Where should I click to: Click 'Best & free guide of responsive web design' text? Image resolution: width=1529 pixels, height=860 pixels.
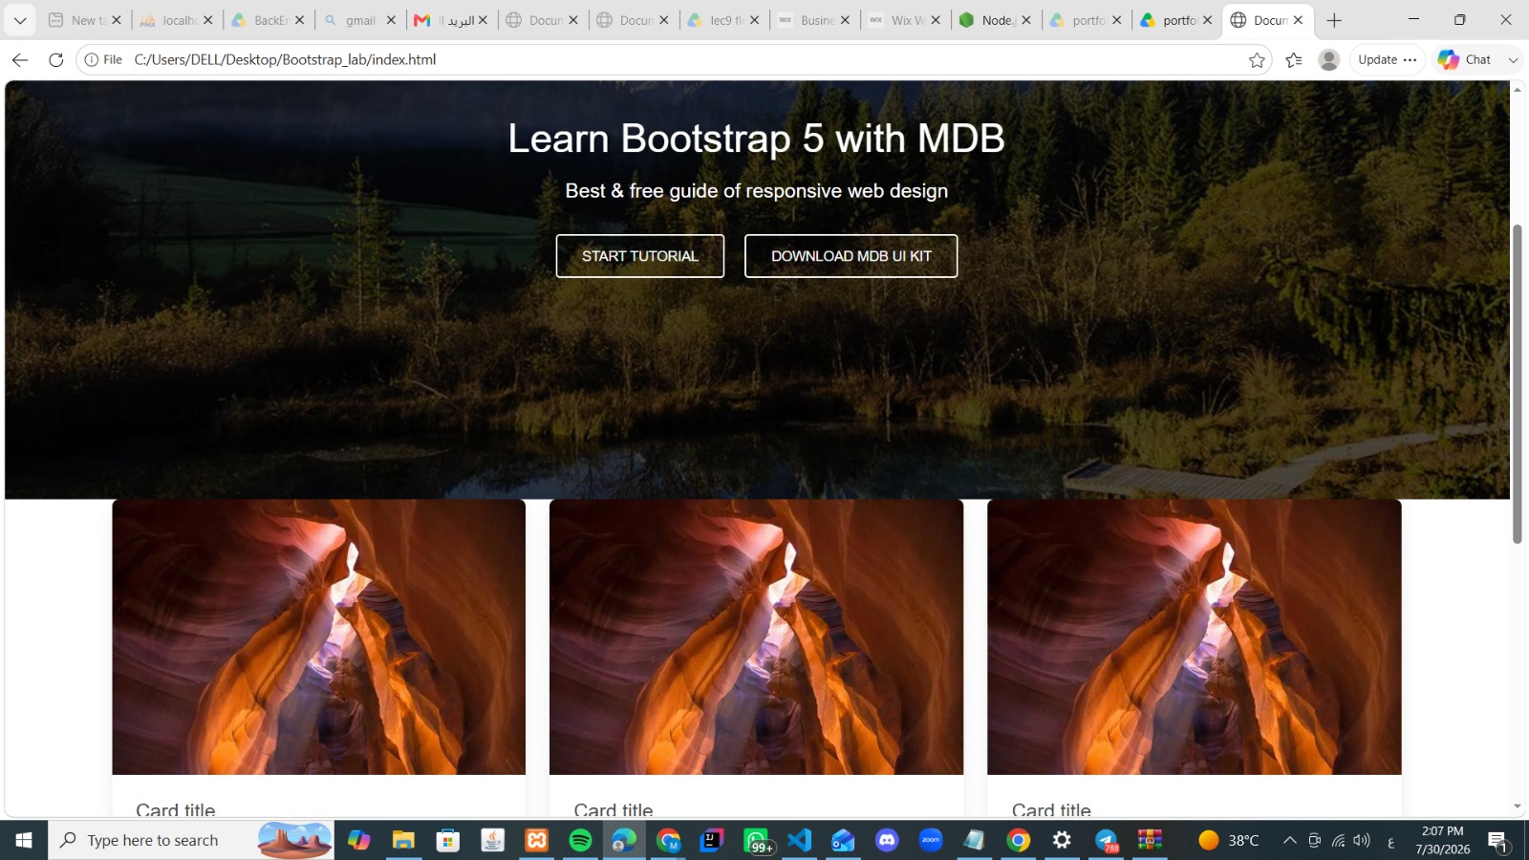757,191
